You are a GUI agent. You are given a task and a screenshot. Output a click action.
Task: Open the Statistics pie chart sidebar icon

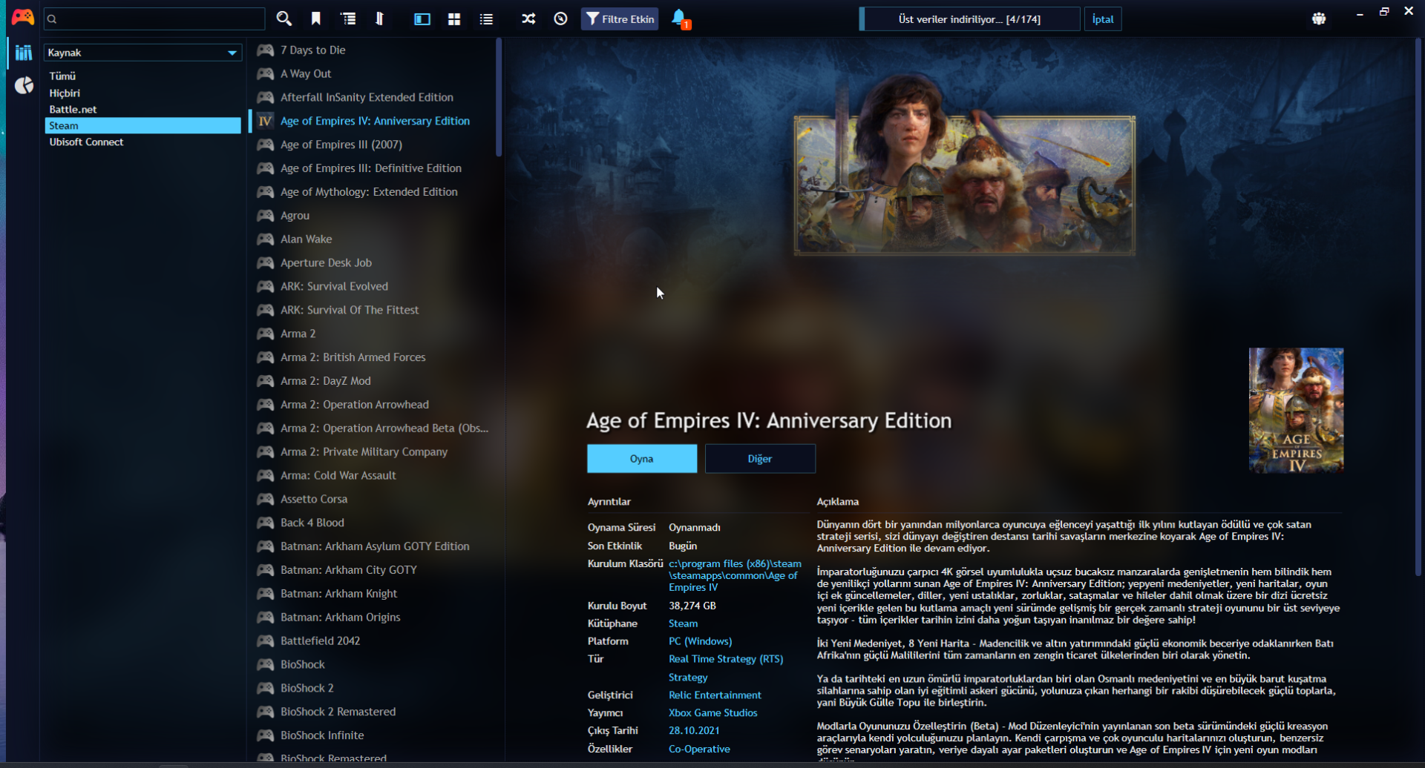[x=24, y=85]
